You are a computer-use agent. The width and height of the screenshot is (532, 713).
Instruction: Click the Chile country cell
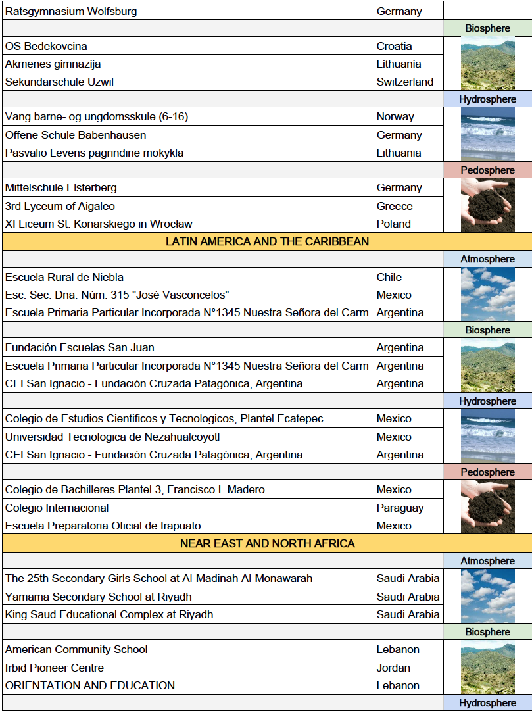[x=408, y=276]
